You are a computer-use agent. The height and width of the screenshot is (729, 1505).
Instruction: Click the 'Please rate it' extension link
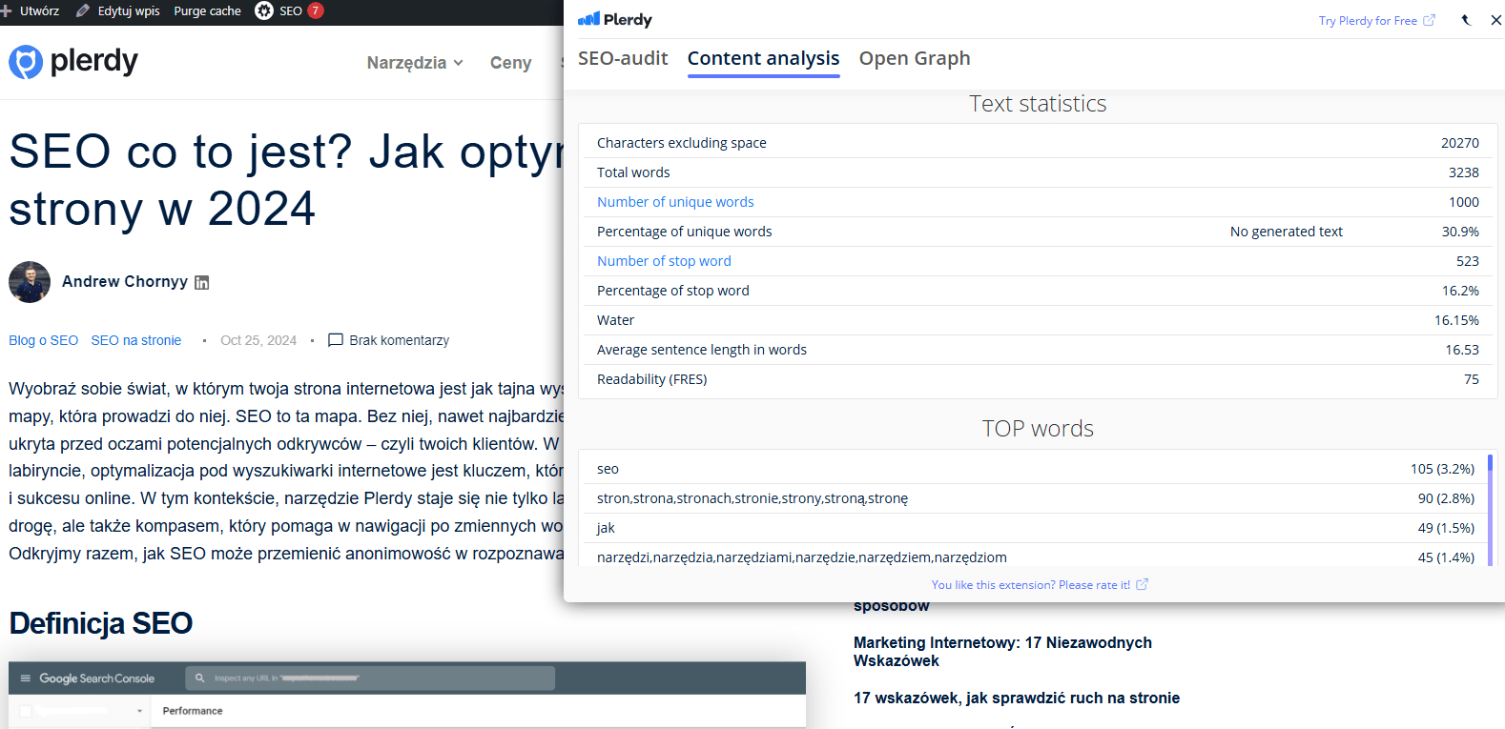point(1031,584)
